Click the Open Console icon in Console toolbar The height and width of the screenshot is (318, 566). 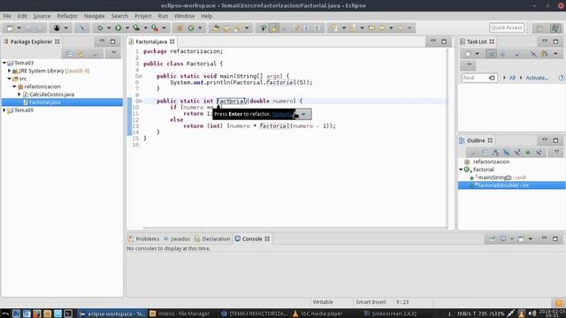pos(521,238)
